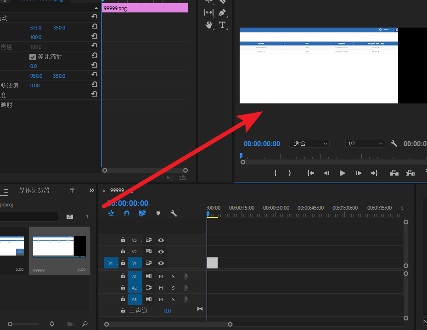Select the 99999 sequence tab
427x330 pixels.
[x=117, y=190]
